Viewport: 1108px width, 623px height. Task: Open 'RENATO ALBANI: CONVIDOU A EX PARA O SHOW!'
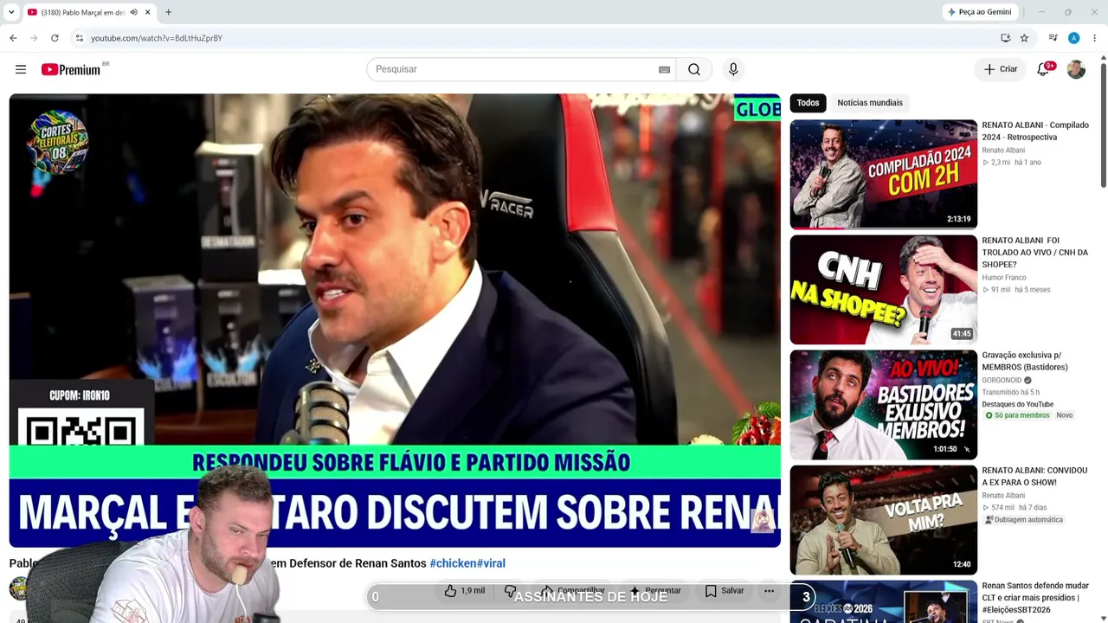click(1034, 476)
